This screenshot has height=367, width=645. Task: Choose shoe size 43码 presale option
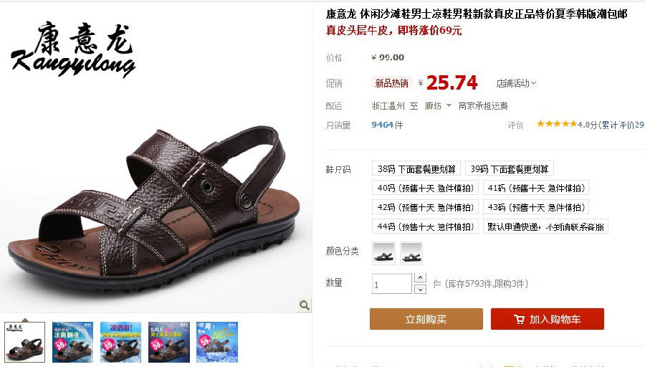[x=536, y=207]
